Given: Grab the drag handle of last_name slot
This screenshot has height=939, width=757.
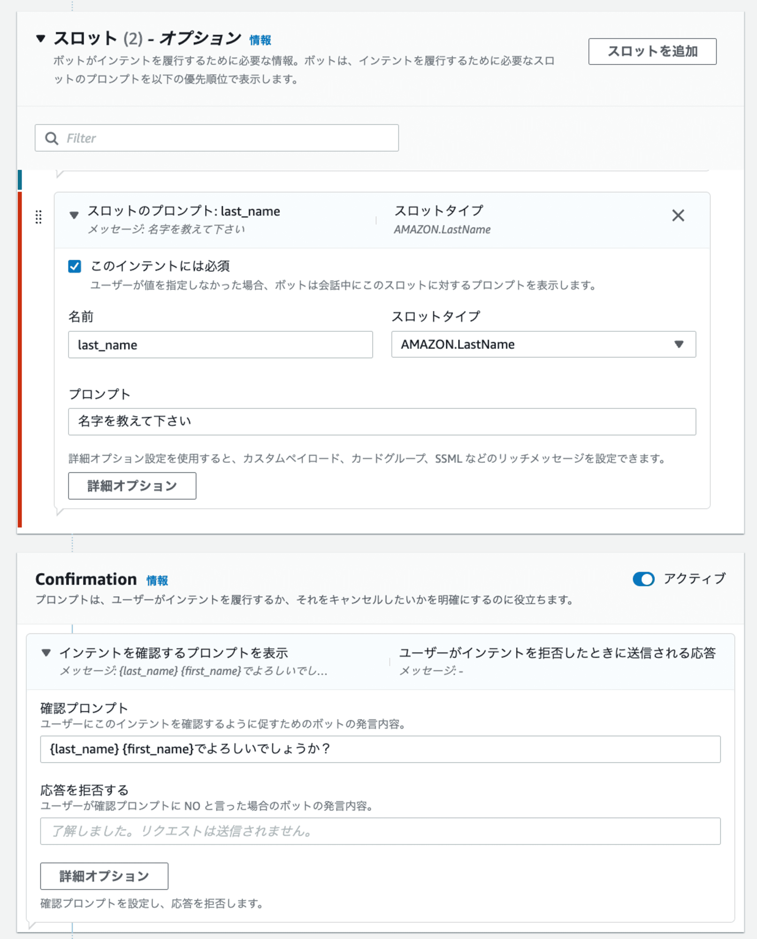Looking at the screenshot, I should [x=38, y=217].
